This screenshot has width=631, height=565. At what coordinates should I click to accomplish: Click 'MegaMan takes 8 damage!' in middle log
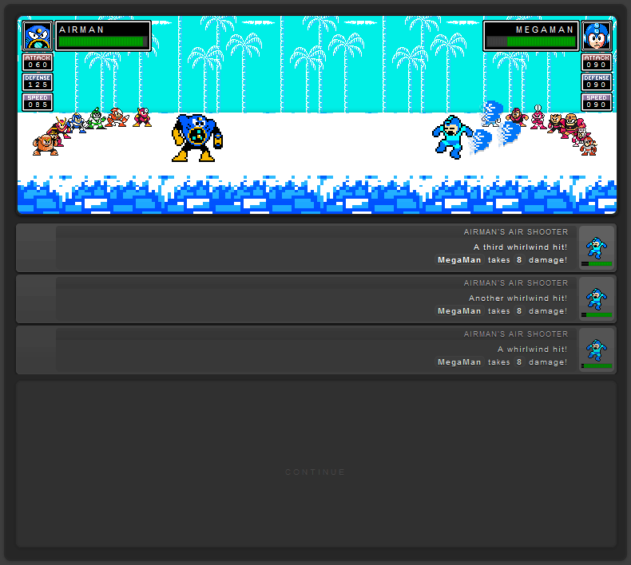[502, 311]
